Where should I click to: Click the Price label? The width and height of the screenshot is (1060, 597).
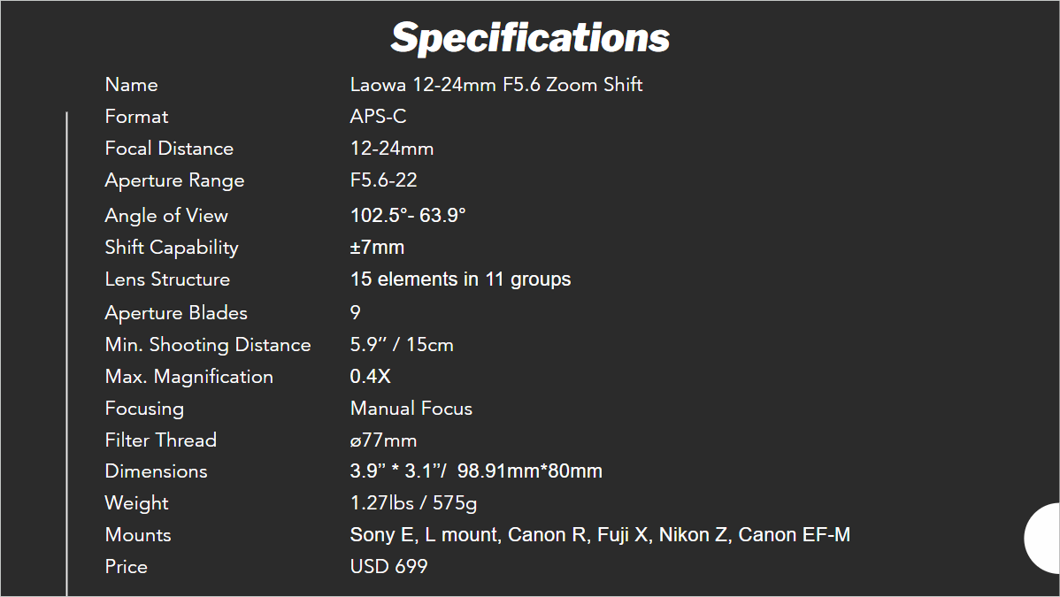click(x=127, y=567)
